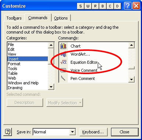Click the Equation Editor square-root icon
The width and height of the screenshot is (142, 140).
pos(63,62)
